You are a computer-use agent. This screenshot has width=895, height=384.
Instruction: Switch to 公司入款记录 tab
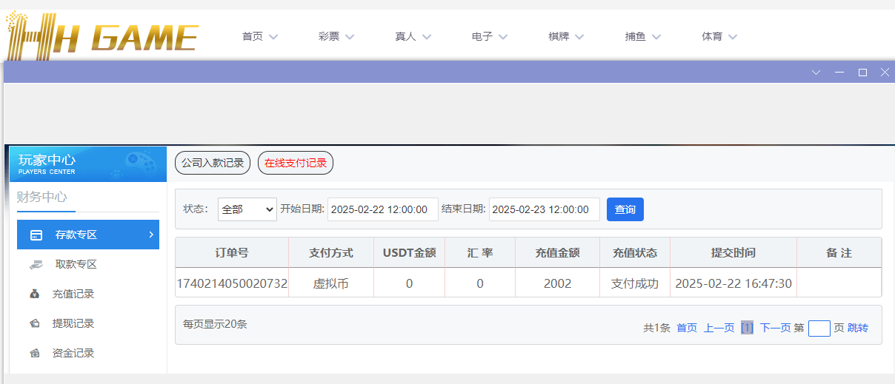(x=213, y=163)
